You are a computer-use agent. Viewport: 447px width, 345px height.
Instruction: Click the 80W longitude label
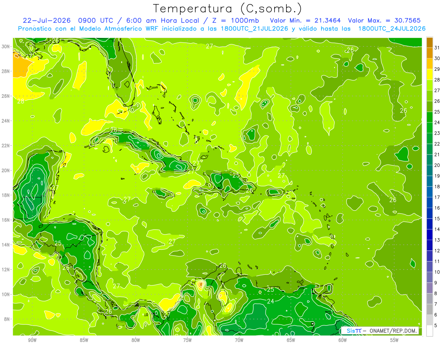click(x=136, y=340)
